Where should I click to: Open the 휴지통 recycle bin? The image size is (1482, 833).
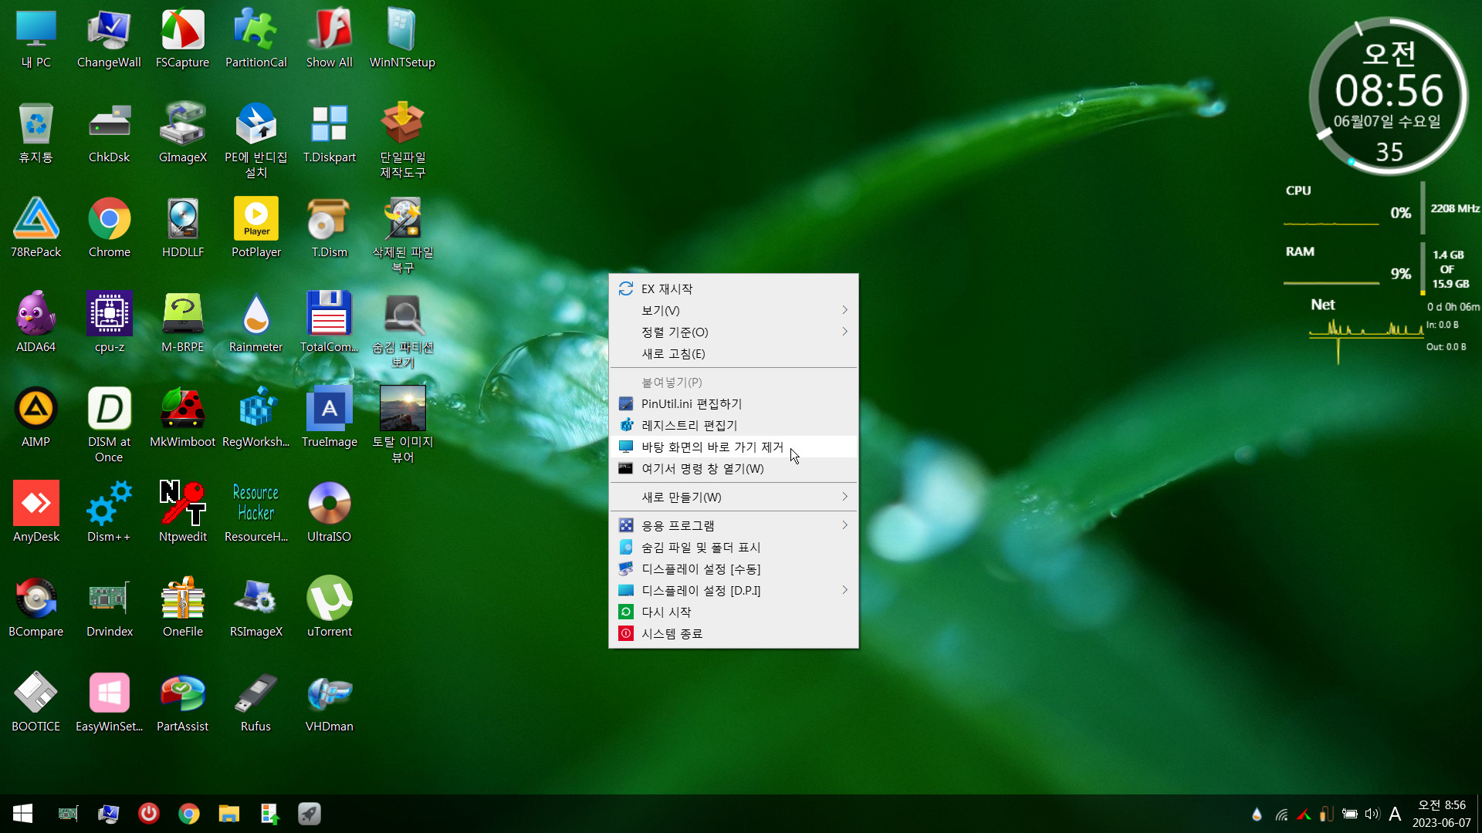coord(36,133)
